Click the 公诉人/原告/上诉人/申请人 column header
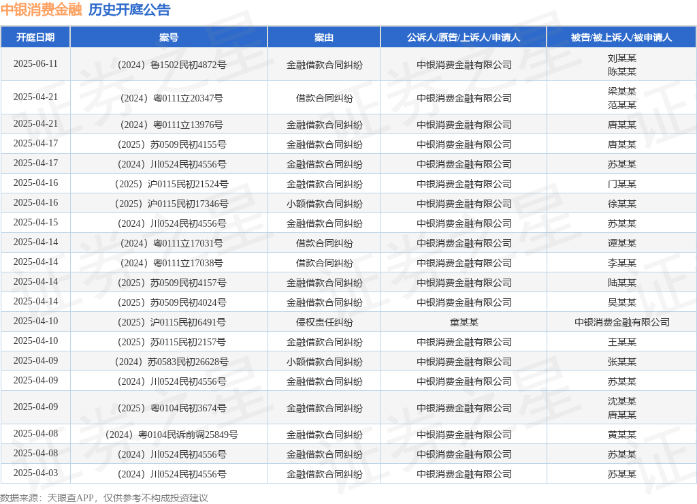The image size is (697, 504). [x=464, y=37]
